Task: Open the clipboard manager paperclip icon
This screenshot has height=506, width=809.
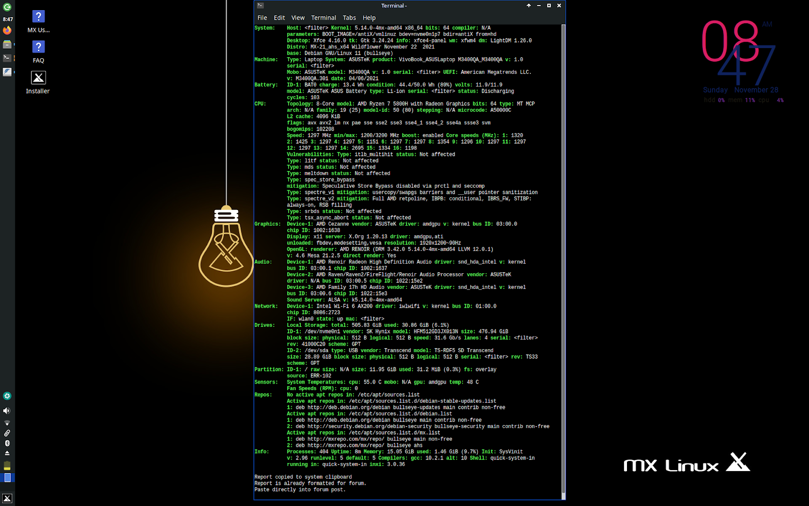Action: [7, 433]
